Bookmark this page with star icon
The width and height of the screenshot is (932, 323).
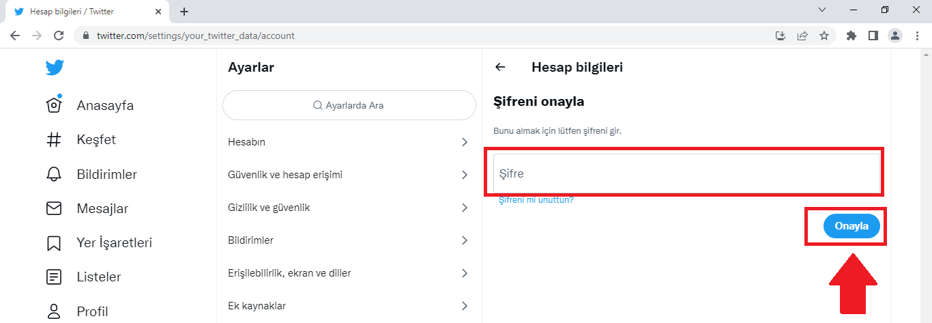click(x=824, y=36)
